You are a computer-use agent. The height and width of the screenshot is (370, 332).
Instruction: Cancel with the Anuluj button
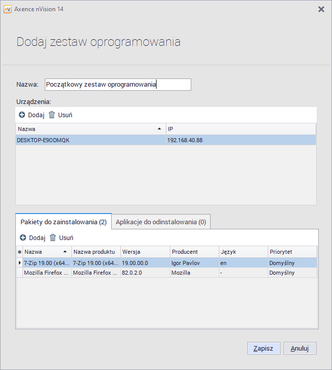click(300, 349)
